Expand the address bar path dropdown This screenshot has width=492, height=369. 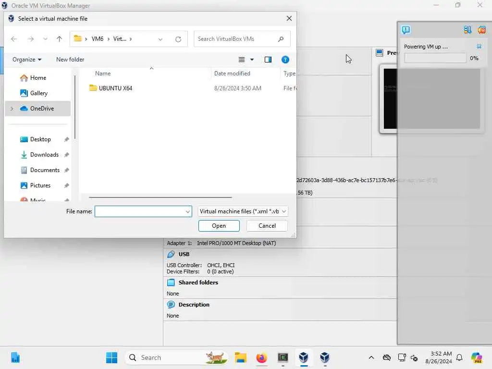[x=160, y=39]
